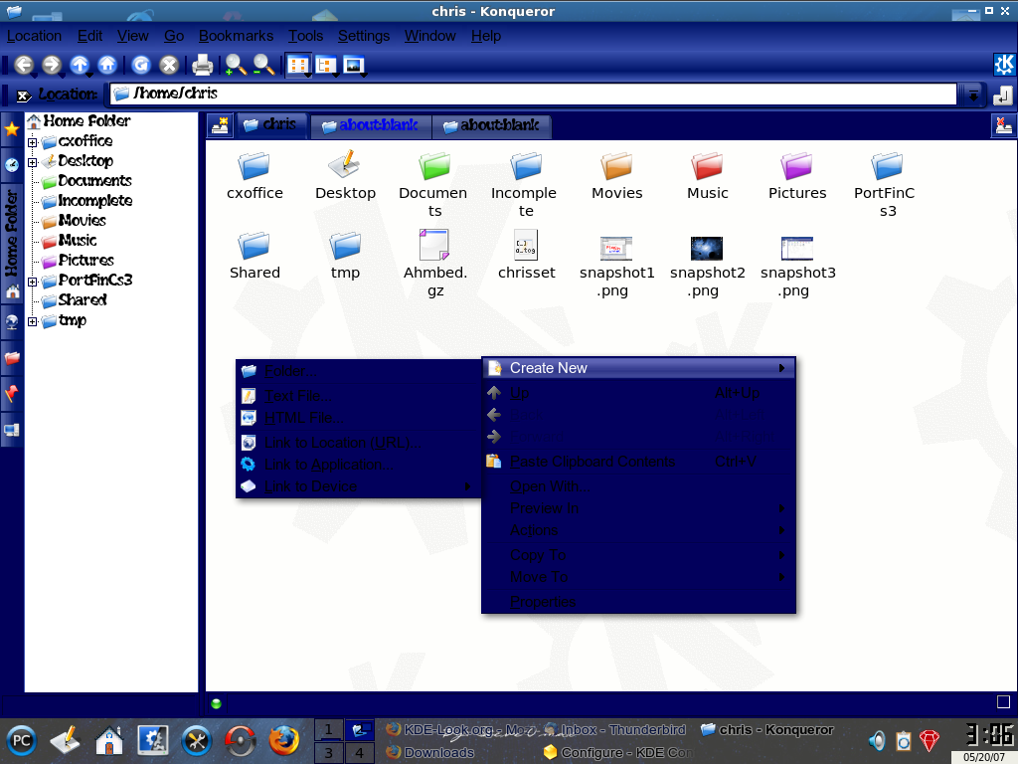Choose HTML File... from submenu
Image resolution: width=1018 pixels, height=764 pixels.
click(358, 418)
